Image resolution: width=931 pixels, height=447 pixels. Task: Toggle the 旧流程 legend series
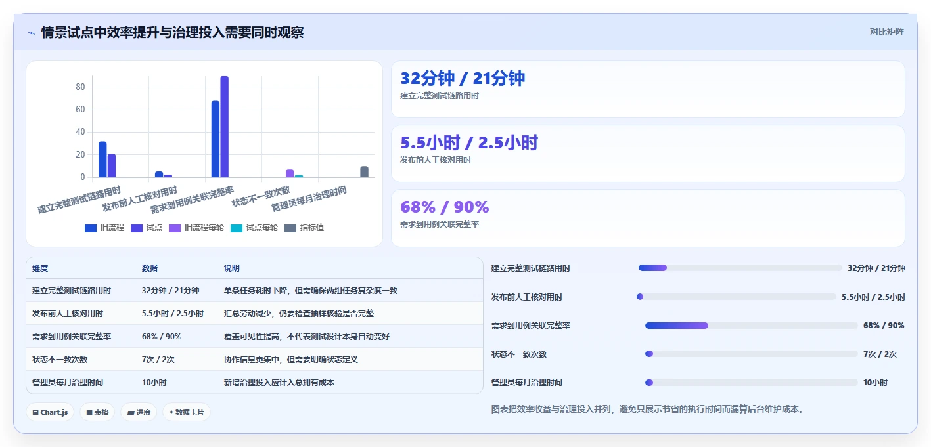[x=104, y=228]
